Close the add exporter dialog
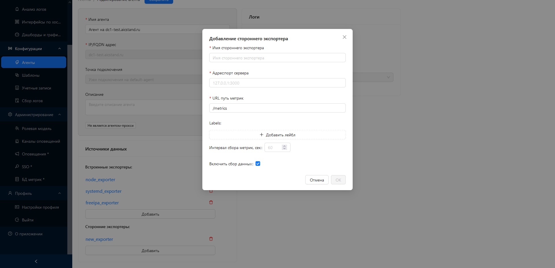Screen dimensions: 555x268 coord(344,37)
